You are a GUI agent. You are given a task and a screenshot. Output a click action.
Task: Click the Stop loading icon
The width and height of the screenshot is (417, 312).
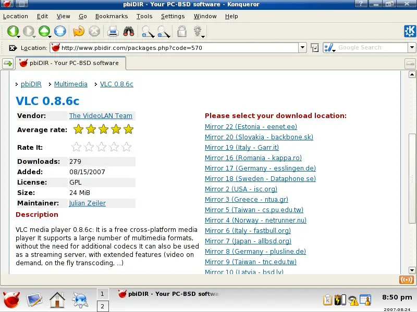[94, 31]
